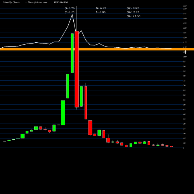This screenshot has height=194, width=194.
Task: Click the tallest red candlestick
Action: point(77,69)
